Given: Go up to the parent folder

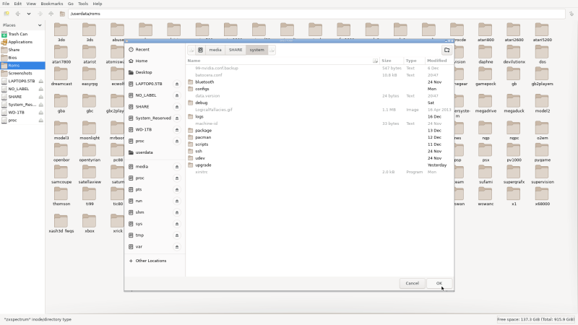Looking at the screenshot, I should pyautogui.click(x=51, y=14).
